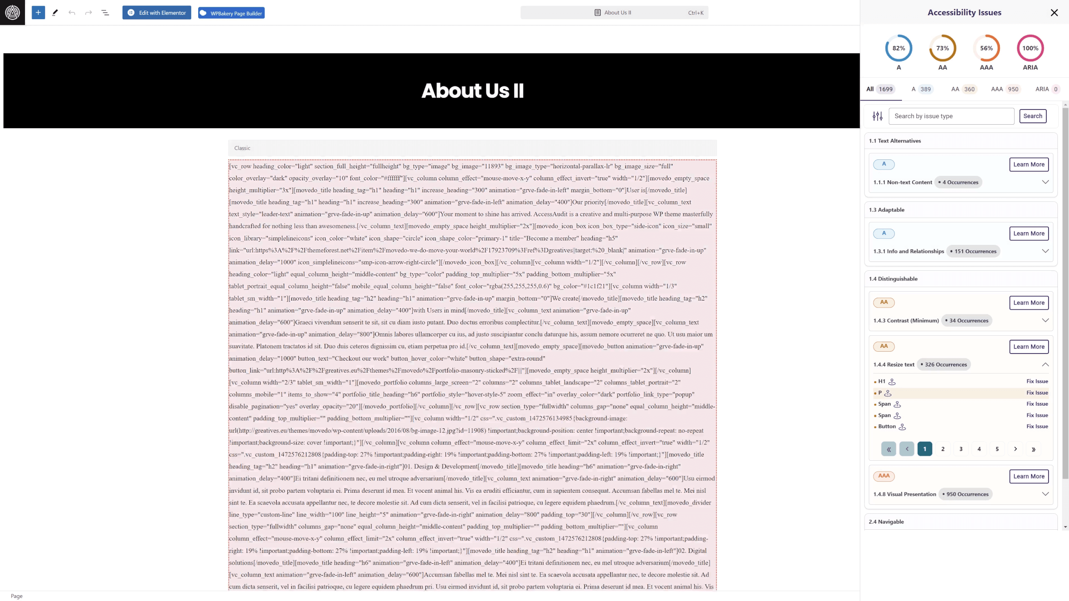
Task: Expand the 1.4.8 Visual Presentation section
Action: [x=1045, y=493]
